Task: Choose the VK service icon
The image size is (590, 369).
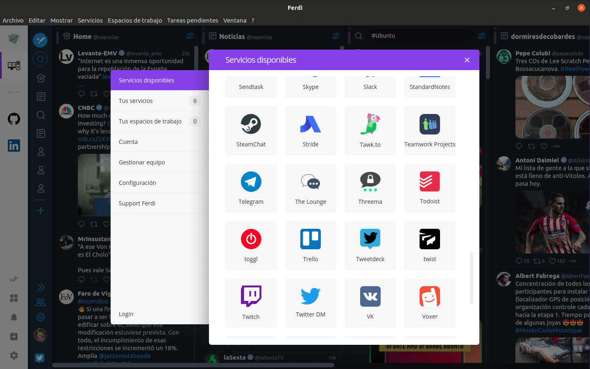Action: click(x=370, y=297)
